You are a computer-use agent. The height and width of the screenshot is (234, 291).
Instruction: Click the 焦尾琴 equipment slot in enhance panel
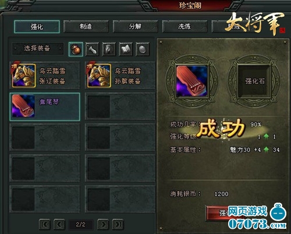[x=192, y=81]
